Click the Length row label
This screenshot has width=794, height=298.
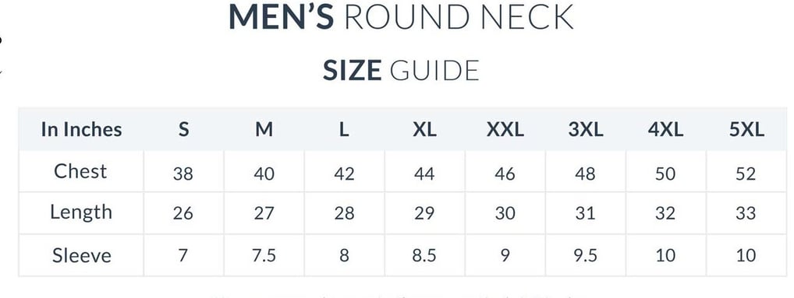(81, 212)
